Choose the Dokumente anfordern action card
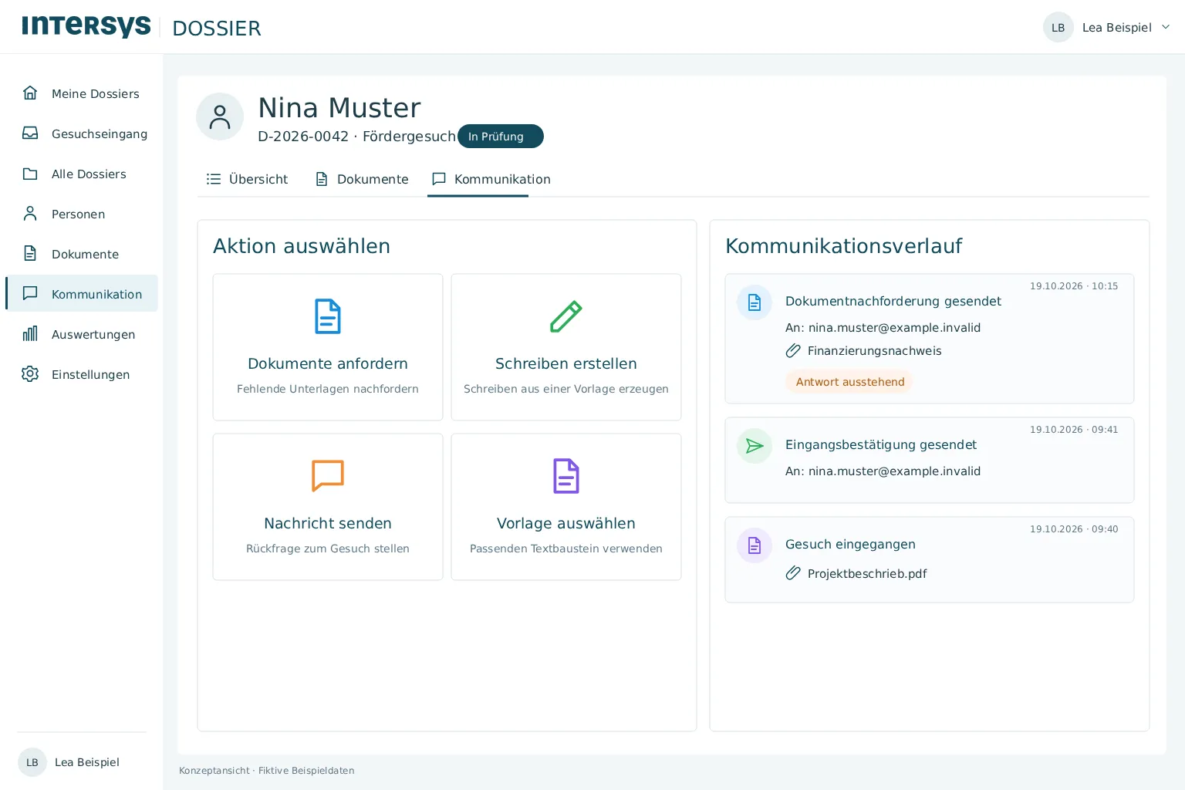Viewport: 1185px width, 790px height. click(x=328, y=347)
